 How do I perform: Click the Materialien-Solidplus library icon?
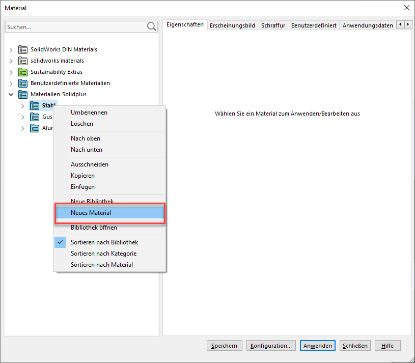click(x=23, y=95)
